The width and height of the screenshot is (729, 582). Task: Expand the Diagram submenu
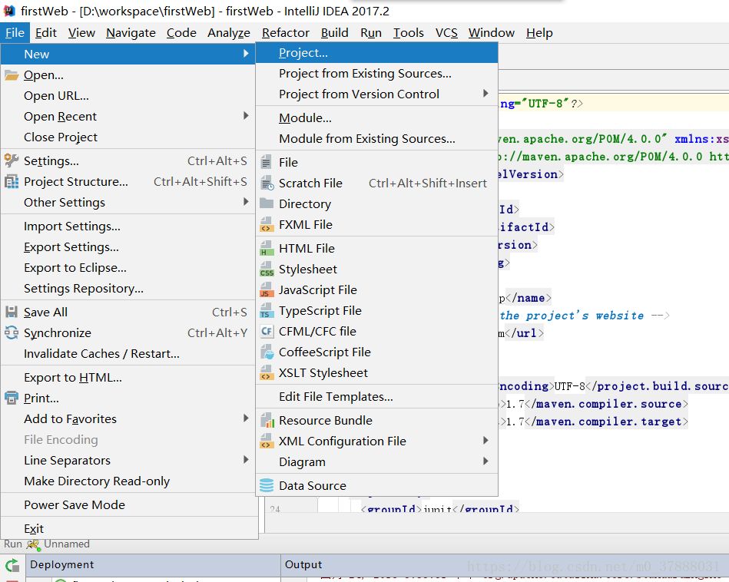click(x=485, y=461)
